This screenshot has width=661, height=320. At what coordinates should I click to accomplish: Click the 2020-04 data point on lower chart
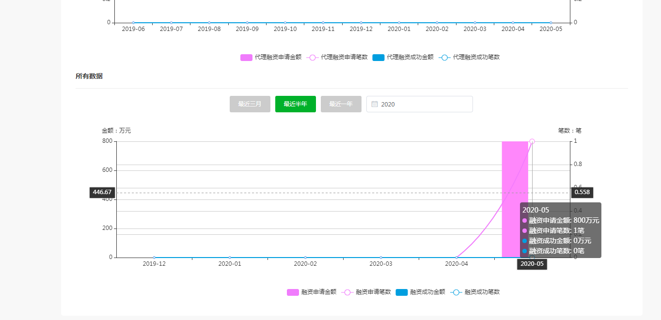pyautogui.click(x=456, y=258)
